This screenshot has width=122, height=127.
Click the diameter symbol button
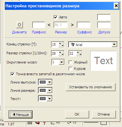19,25
